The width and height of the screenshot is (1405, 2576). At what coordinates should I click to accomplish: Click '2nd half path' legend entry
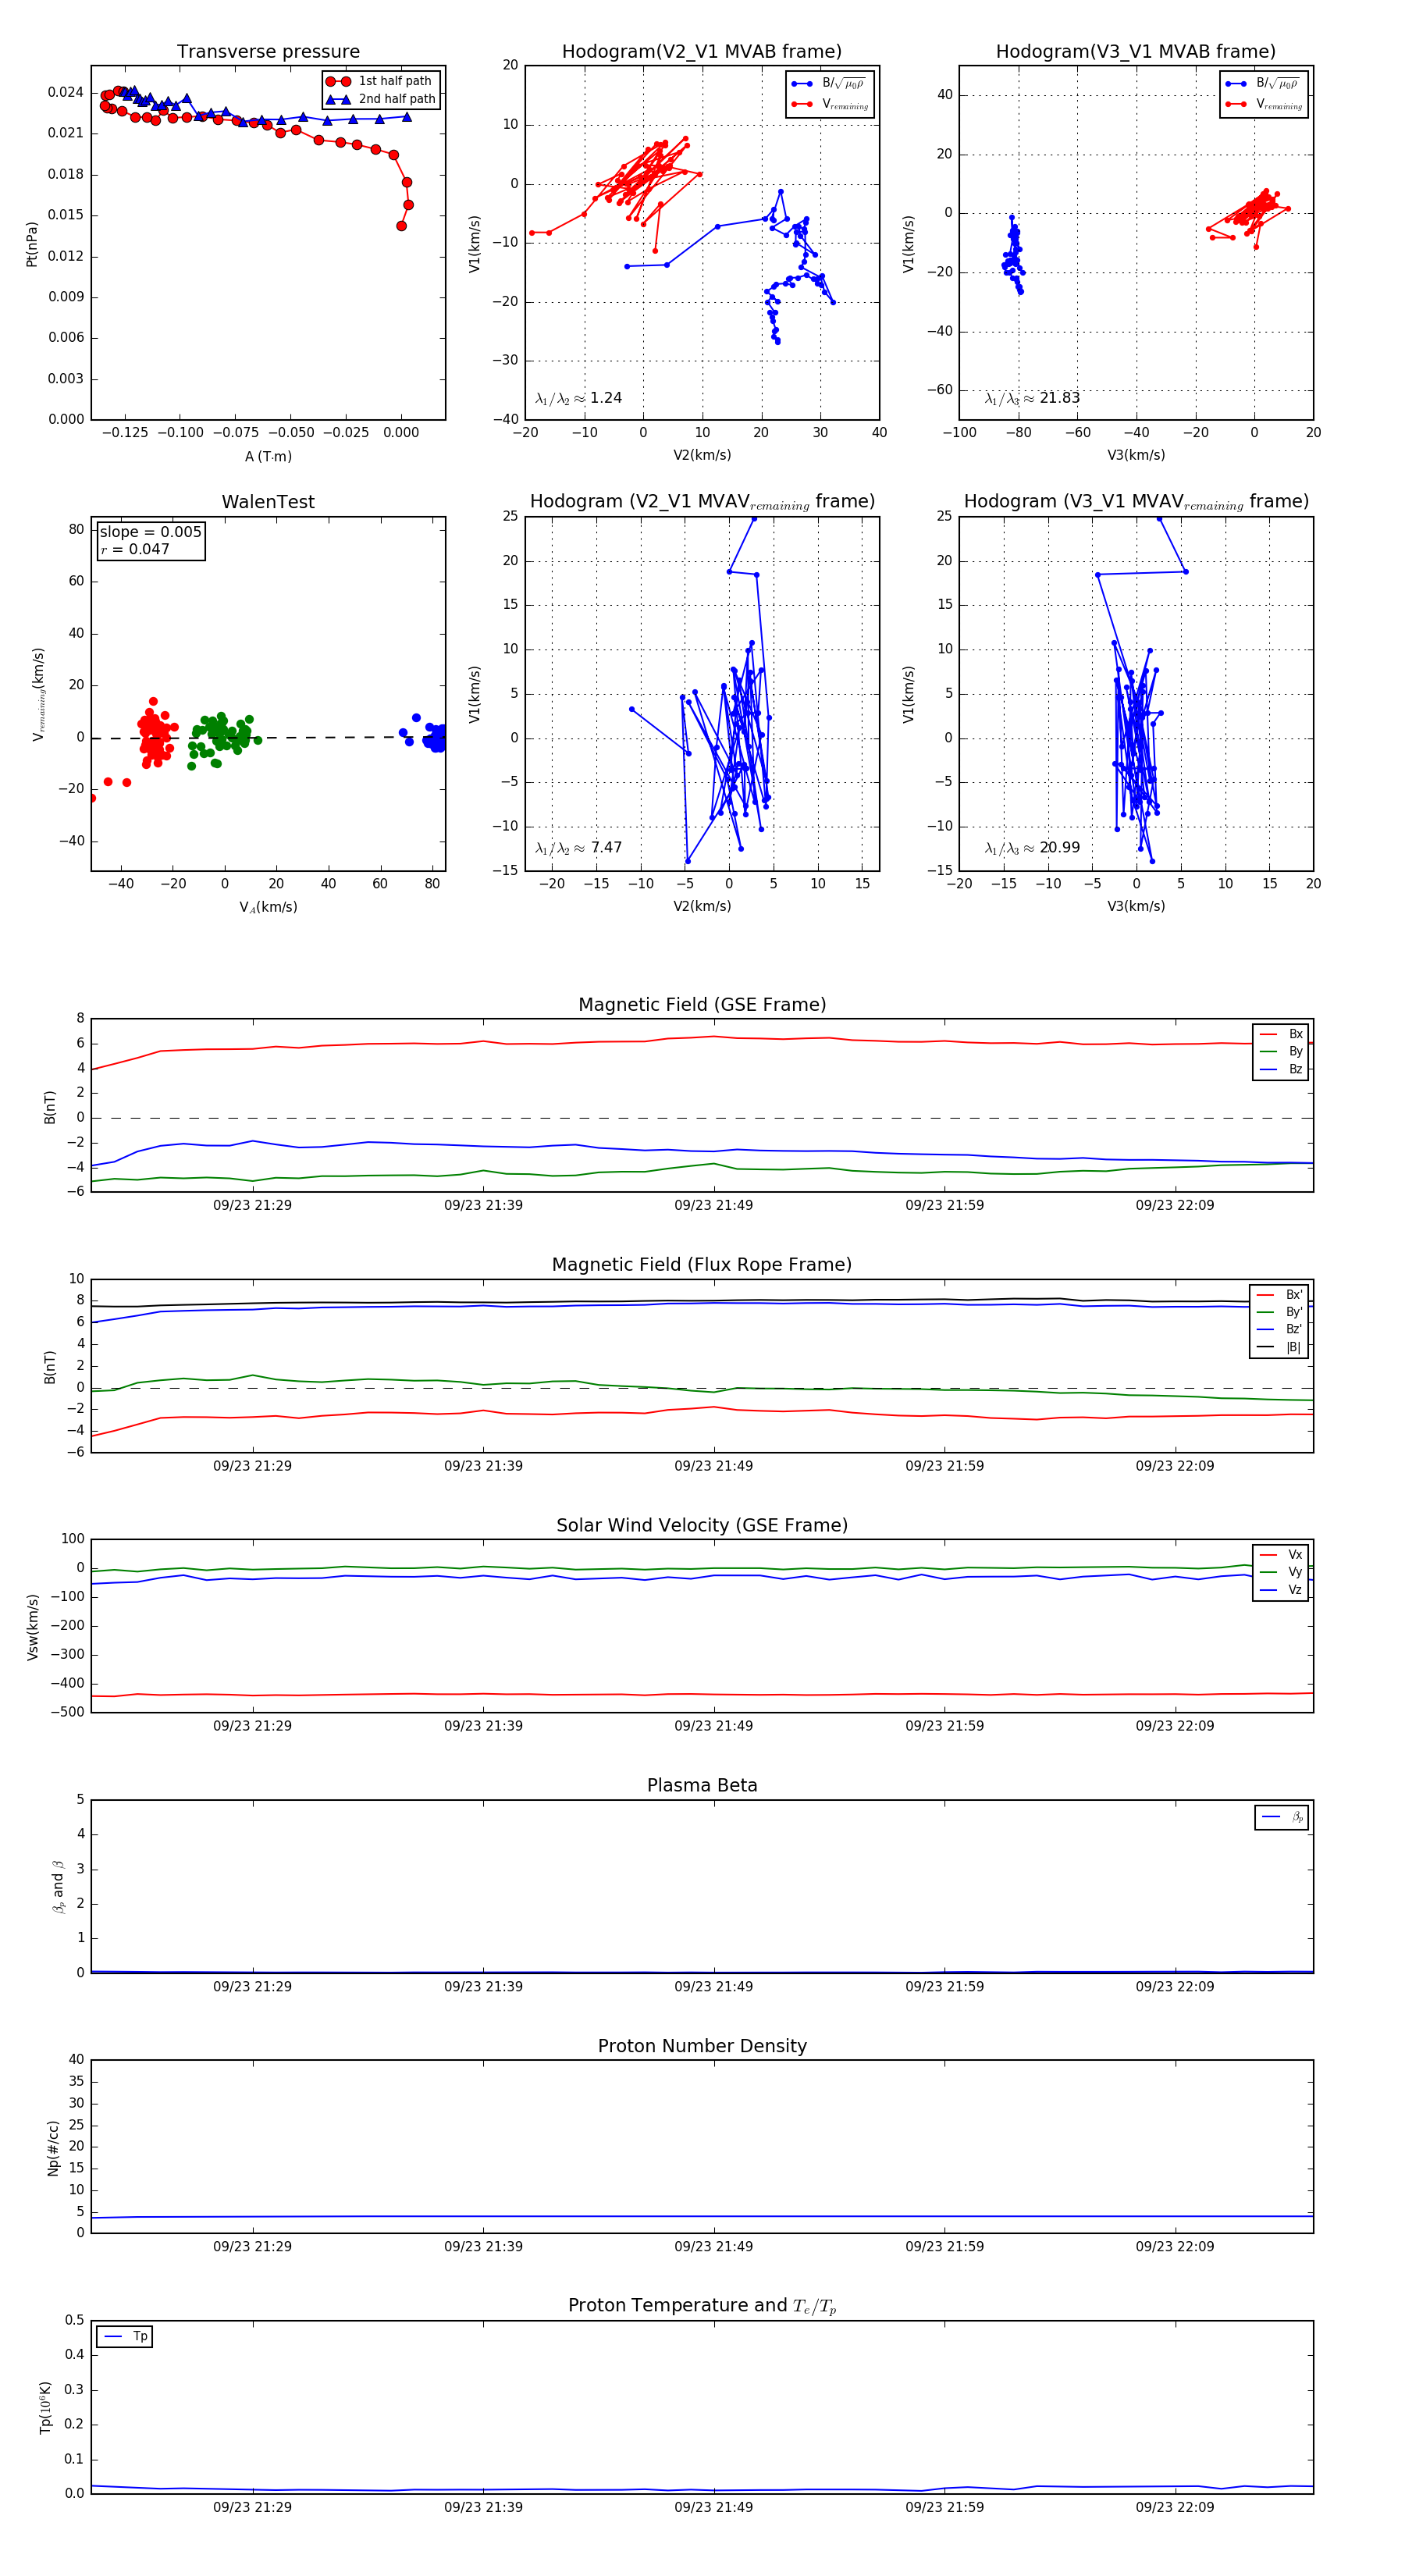381,99
